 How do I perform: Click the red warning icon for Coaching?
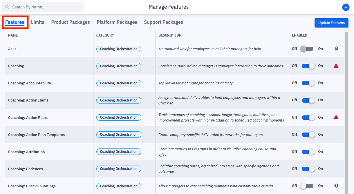336,66
